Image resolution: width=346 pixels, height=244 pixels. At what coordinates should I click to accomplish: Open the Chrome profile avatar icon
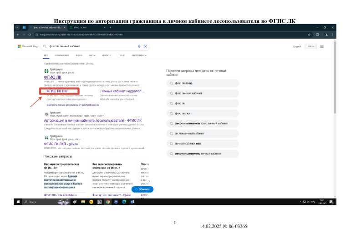click(326, 35)
